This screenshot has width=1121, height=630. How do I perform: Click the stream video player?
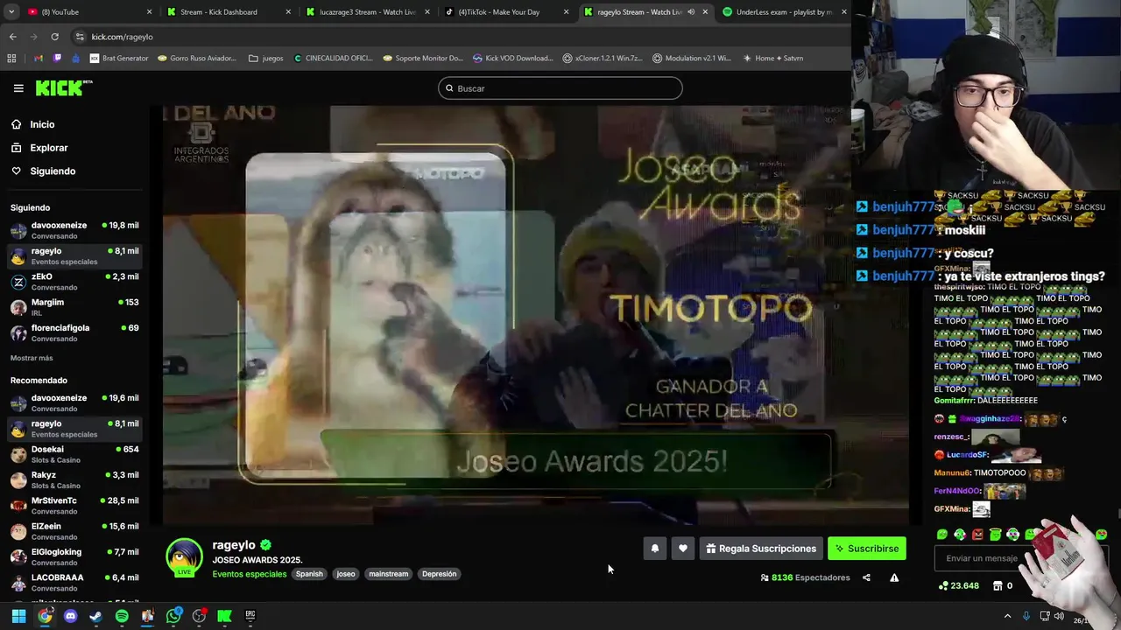tap(536, 315)
